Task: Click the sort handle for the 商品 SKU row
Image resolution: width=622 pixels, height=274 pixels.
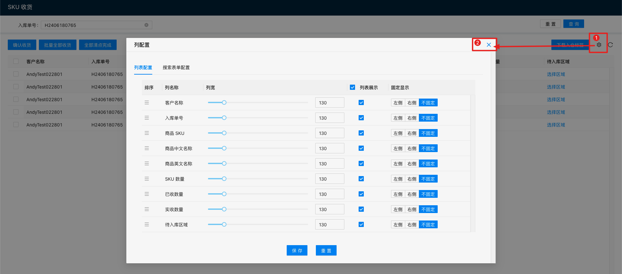Action: click(x=147, y=133)
